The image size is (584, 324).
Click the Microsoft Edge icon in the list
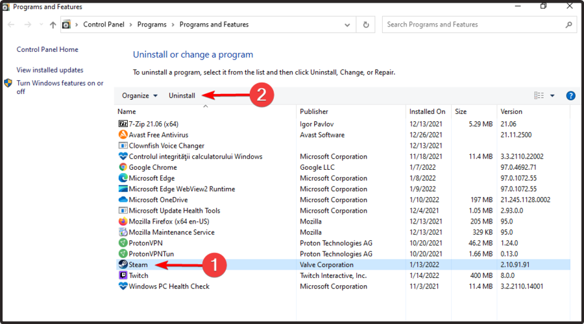[123, 178]
